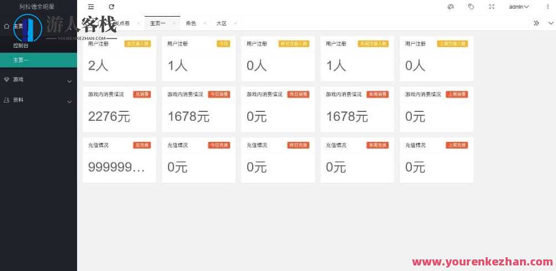The height and width of the screenshot is (271, 556).
Task: Click the 2人 total registration value
Action: [98, 65]
